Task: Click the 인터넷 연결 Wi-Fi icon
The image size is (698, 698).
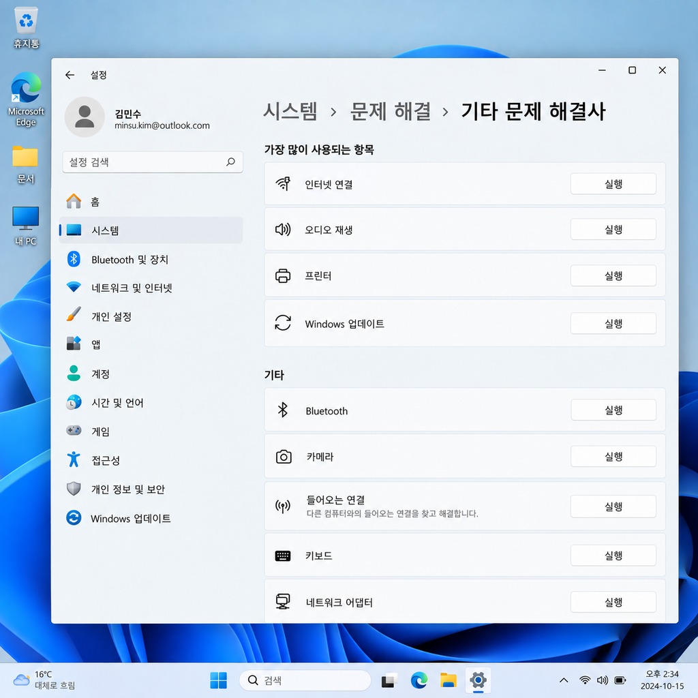Action: click(x=283, y=183)
